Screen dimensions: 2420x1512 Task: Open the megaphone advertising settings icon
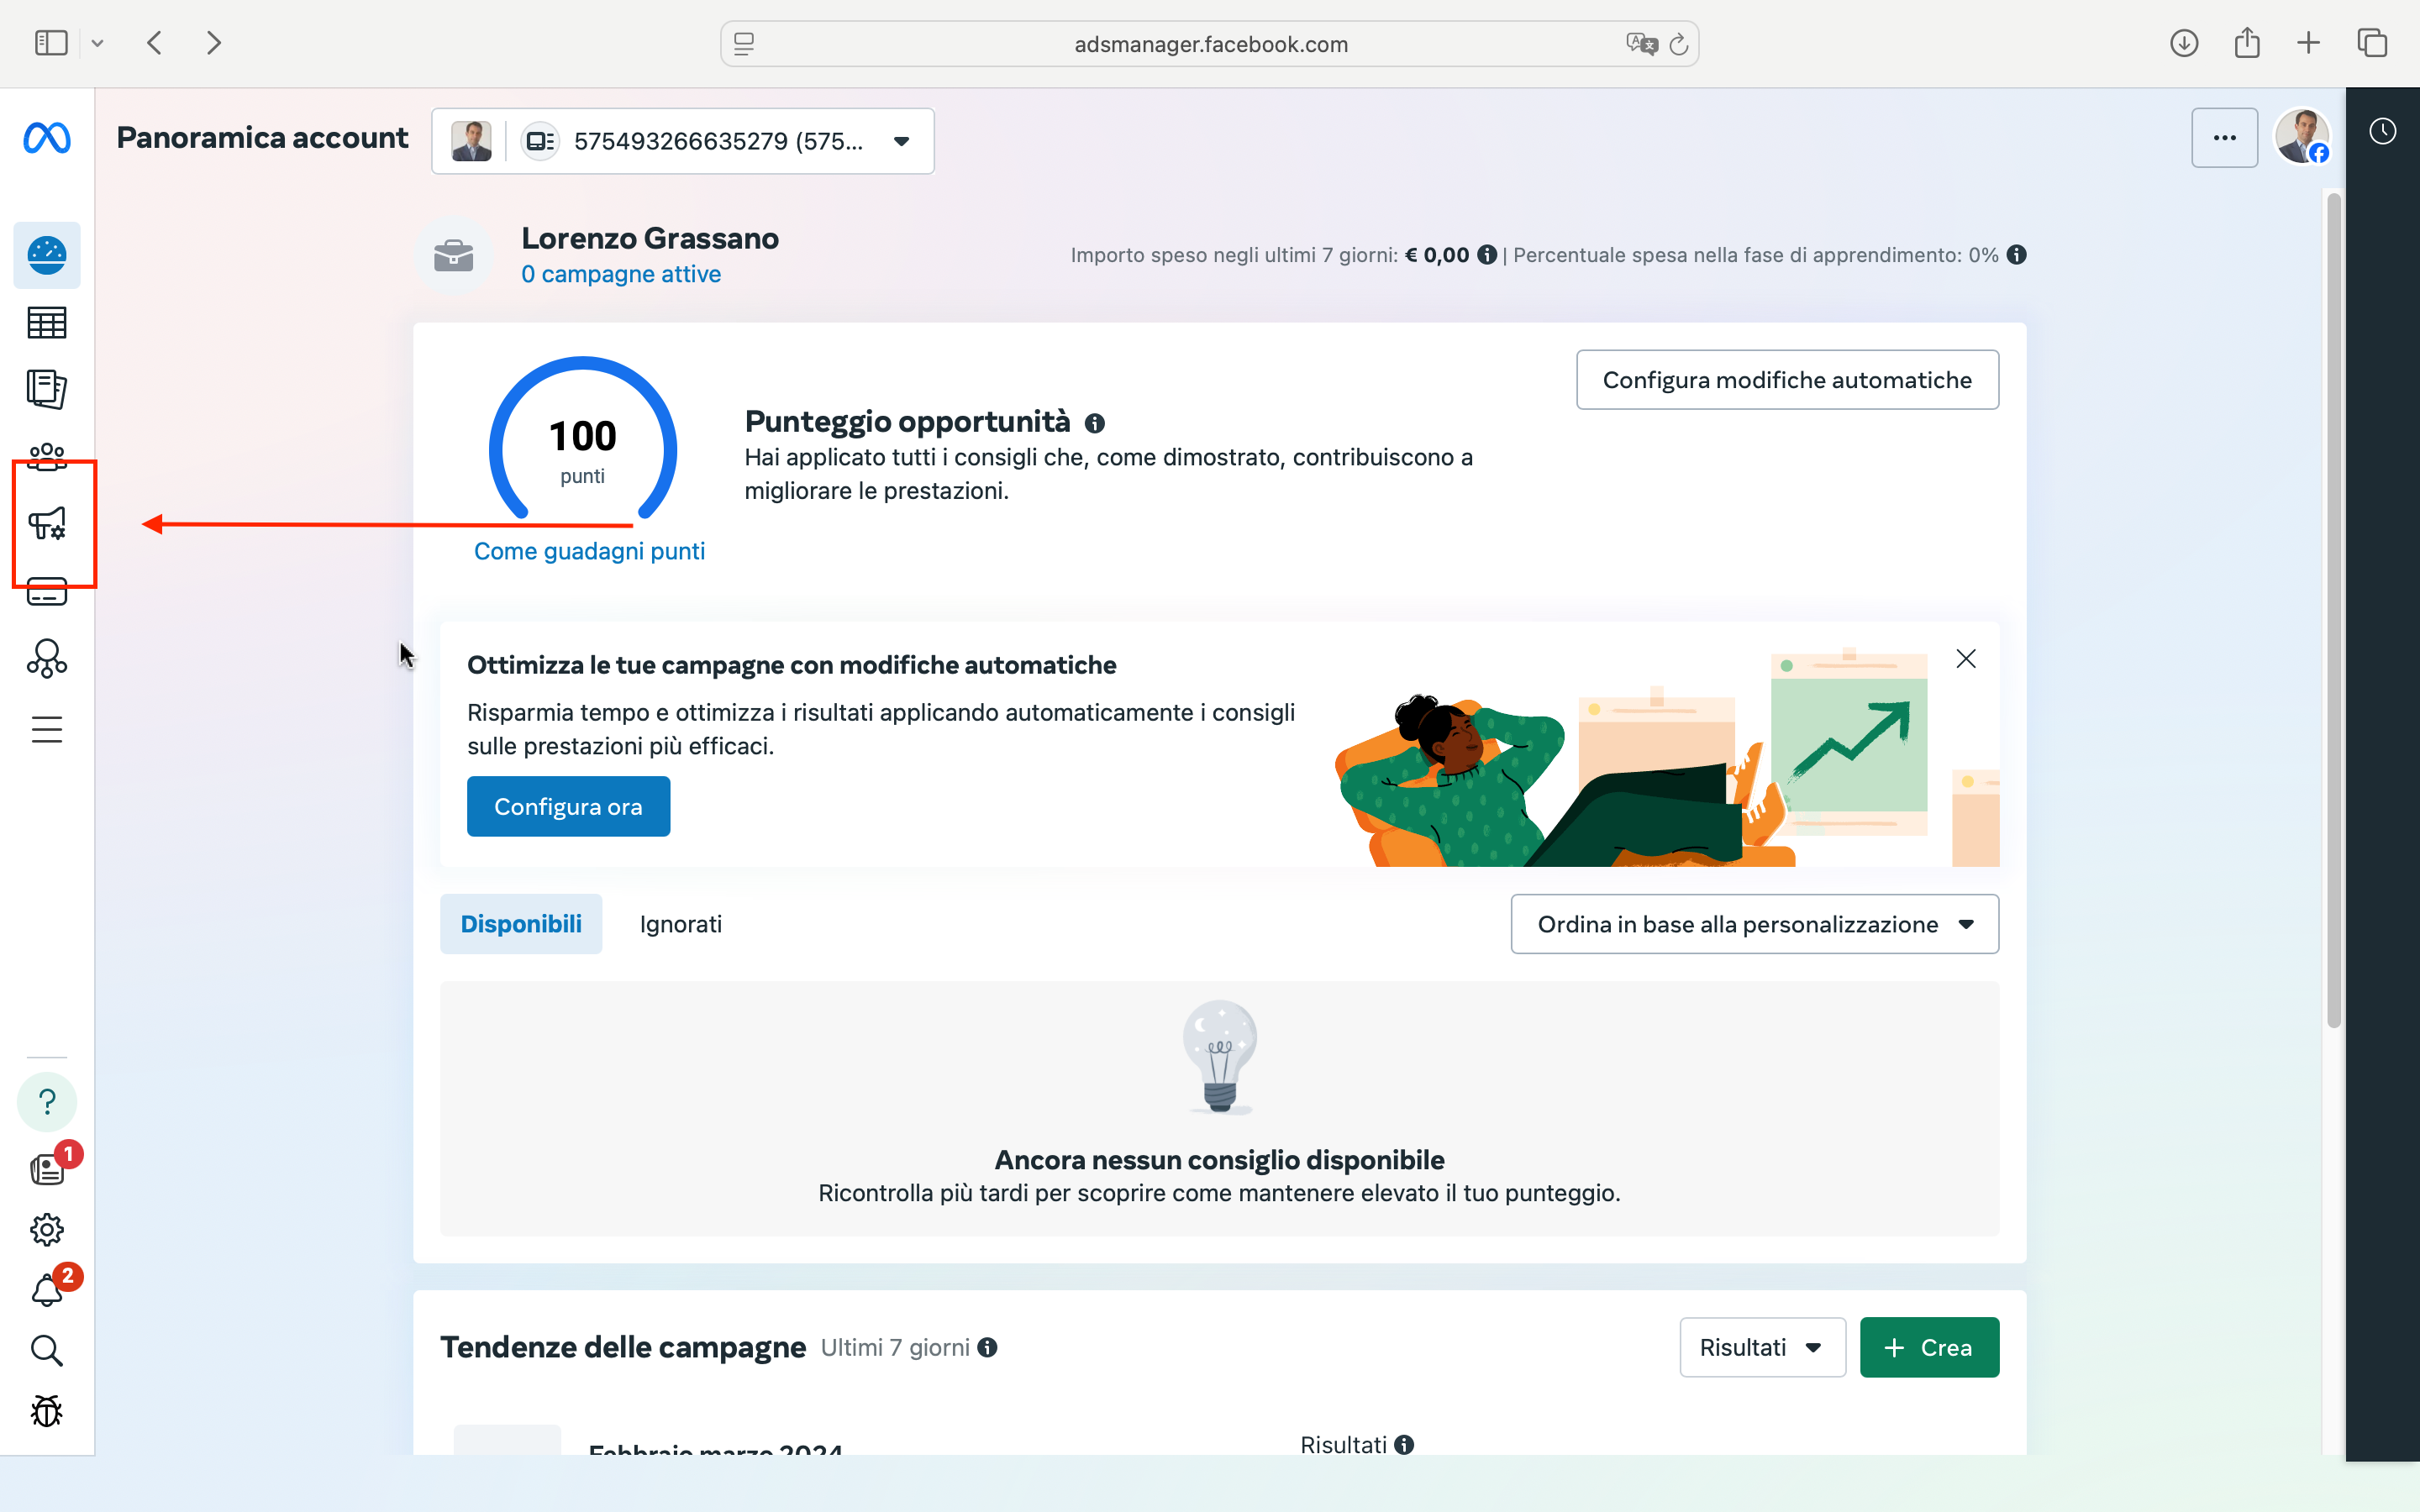[x=47, y=523]
